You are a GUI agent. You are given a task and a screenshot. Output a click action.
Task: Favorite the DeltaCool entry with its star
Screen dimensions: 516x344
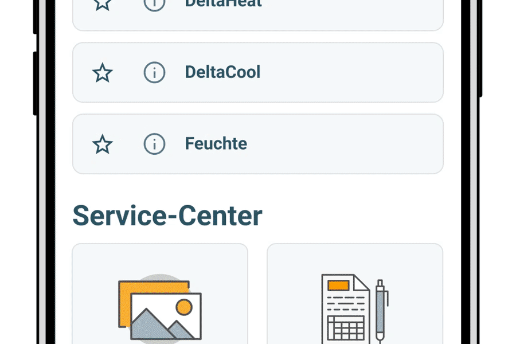[103, 73]
